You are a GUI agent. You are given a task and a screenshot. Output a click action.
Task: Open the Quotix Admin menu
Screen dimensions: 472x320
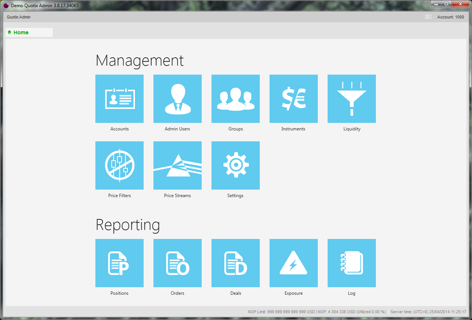point(19,17)
